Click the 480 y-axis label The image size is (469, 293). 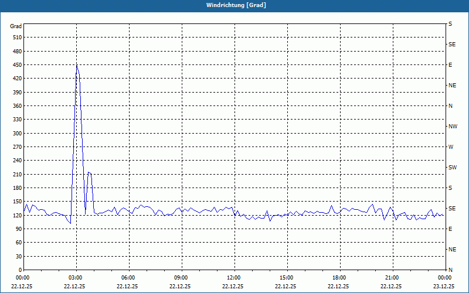(18, 51)
